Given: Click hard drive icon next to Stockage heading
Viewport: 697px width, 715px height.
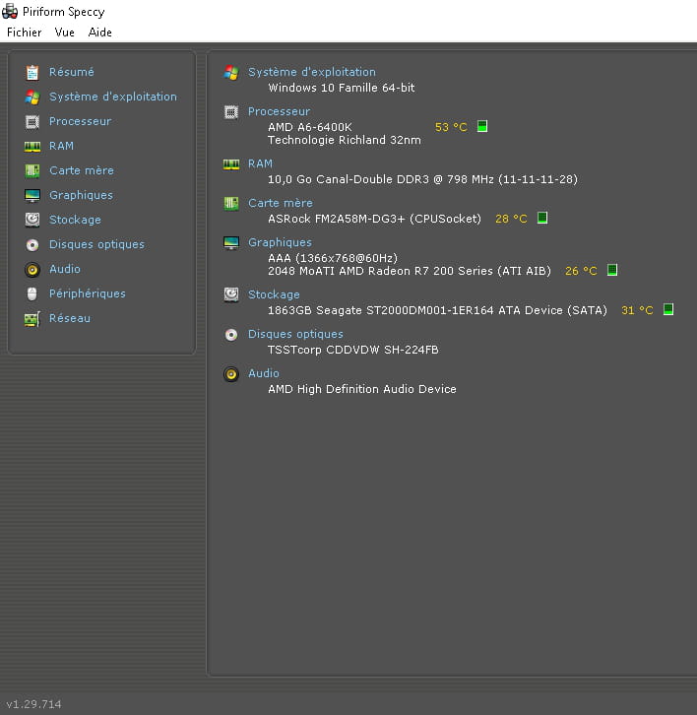Looking at the screenshot, I should pyautogui.click(x=231, y=295).
